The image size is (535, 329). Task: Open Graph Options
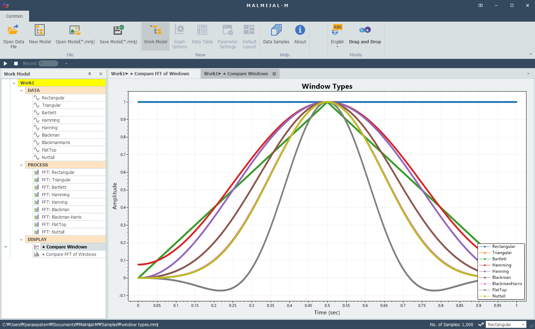coord(180,36)
